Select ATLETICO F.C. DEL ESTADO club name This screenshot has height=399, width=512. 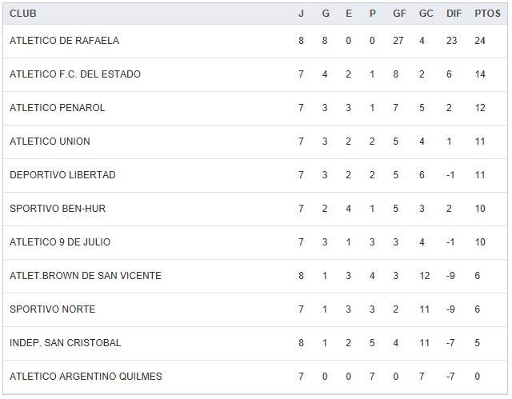(75, 74)
